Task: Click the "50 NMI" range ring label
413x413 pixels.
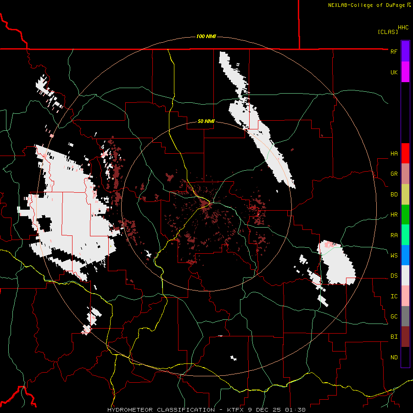Action: click(x=206, y=122)
